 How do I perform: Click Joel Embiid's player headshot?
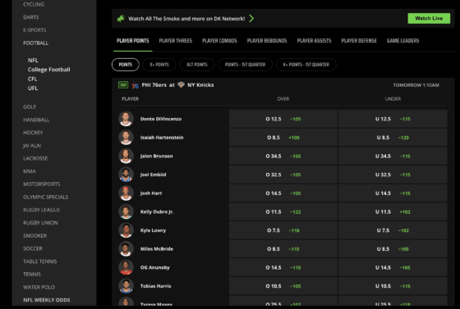126,175
